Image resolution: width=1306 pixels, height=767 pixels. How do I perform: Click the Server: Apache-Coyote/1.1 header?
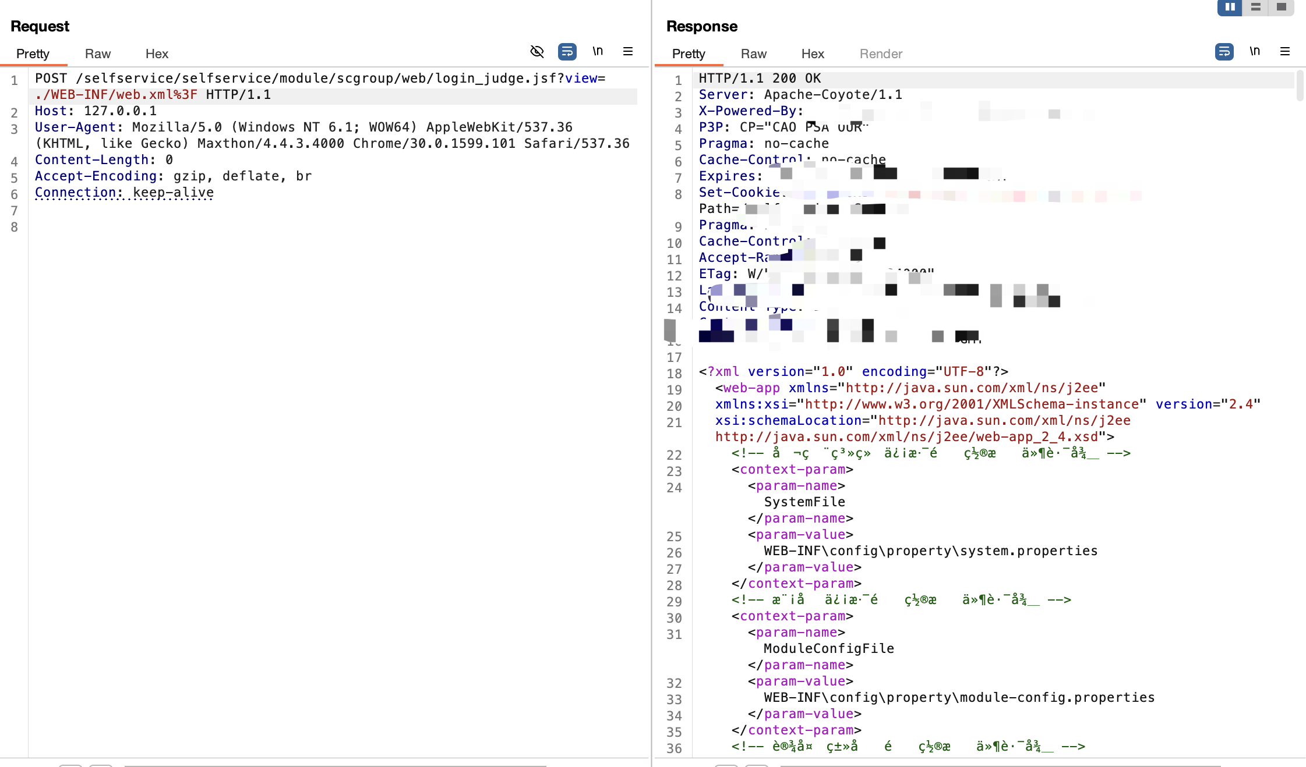800,94
